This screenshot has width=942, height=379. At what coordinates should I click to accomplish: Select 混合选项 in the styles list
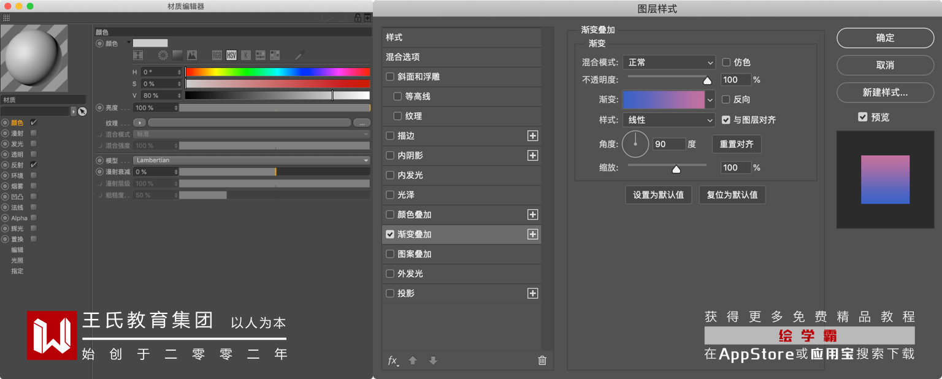461,57
